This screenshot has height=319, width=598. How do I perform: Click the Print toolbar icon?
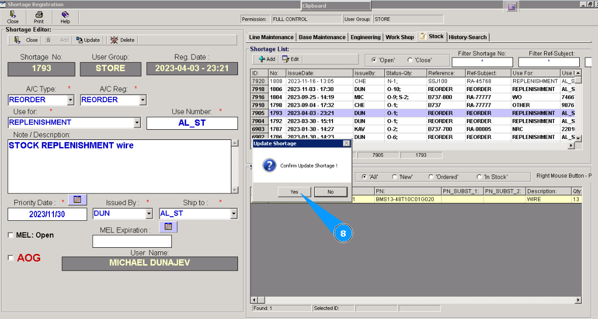tap(39, 17)
